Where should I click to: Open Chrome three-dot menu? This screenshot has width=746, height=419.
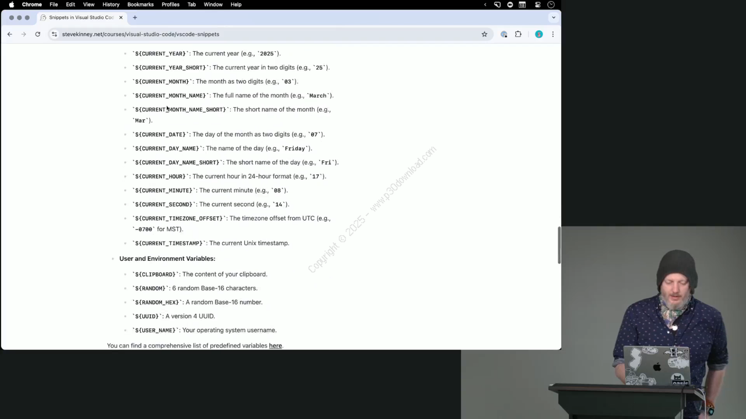[x=553, y=34]
